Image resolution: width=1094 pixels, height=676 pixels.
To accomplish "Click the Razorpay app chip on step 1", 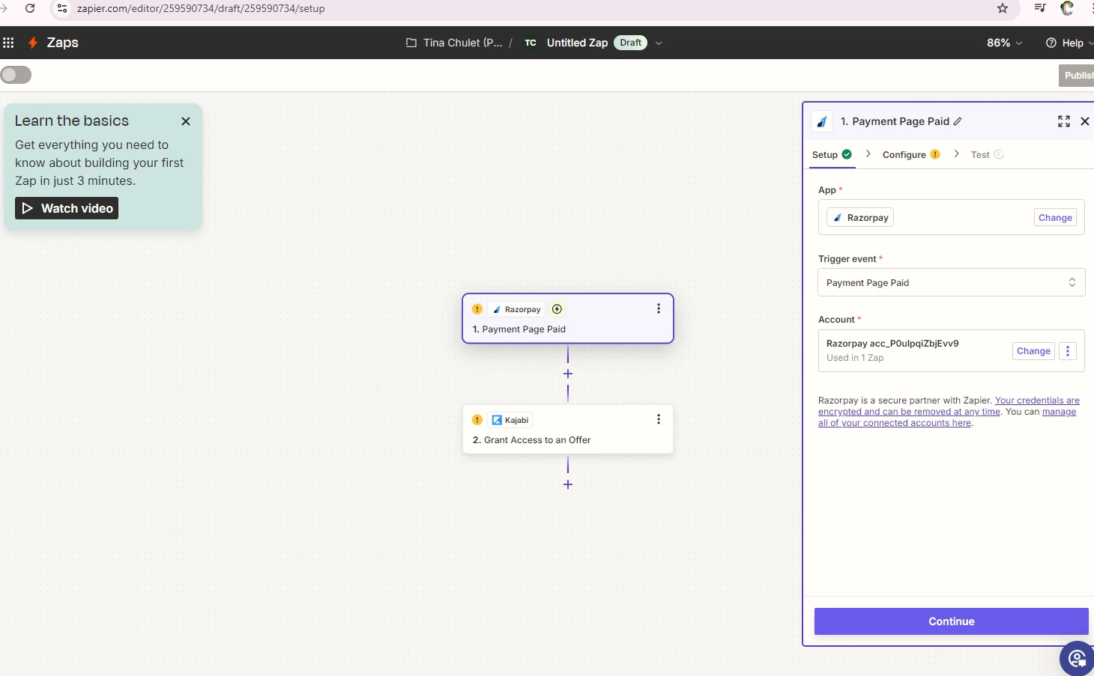I will (517, 309).
